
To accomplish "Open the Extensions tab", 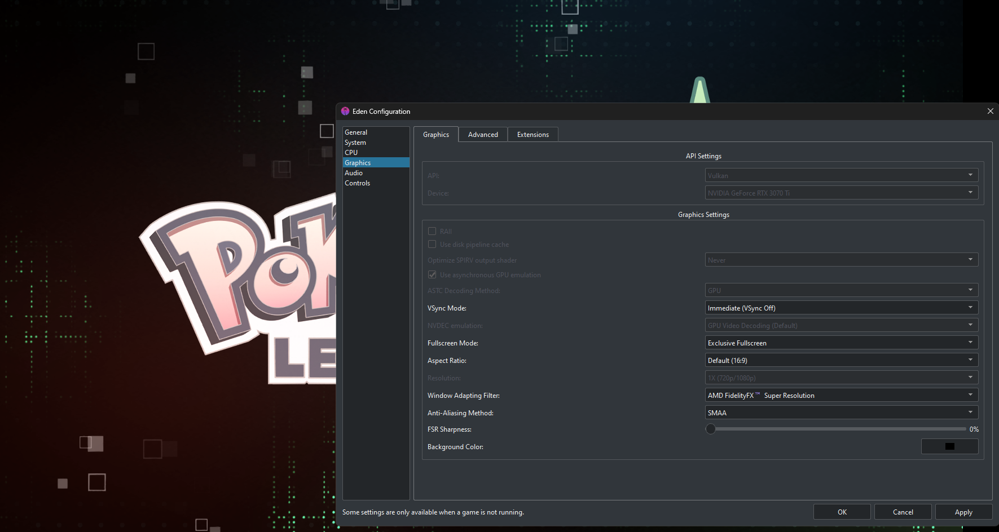I will (x=533, y=135).
